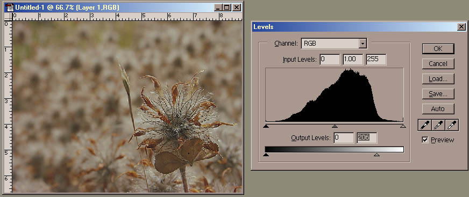Maximize the Untitled-1 document window
Viewport: 469px width, 197px height.
tap(227, 8)
